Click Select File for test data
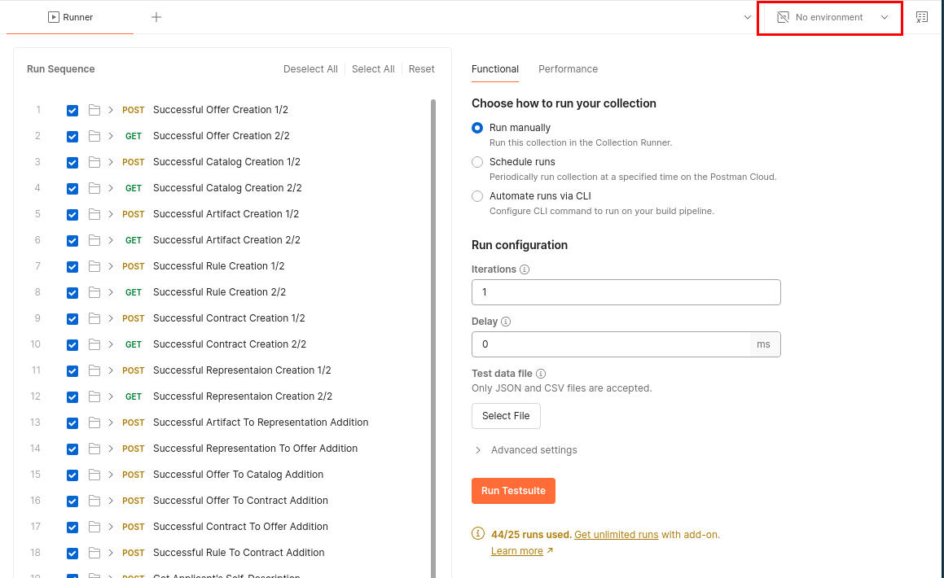Image resolution: width=944 pixels, height=578 pixels. 506,416
